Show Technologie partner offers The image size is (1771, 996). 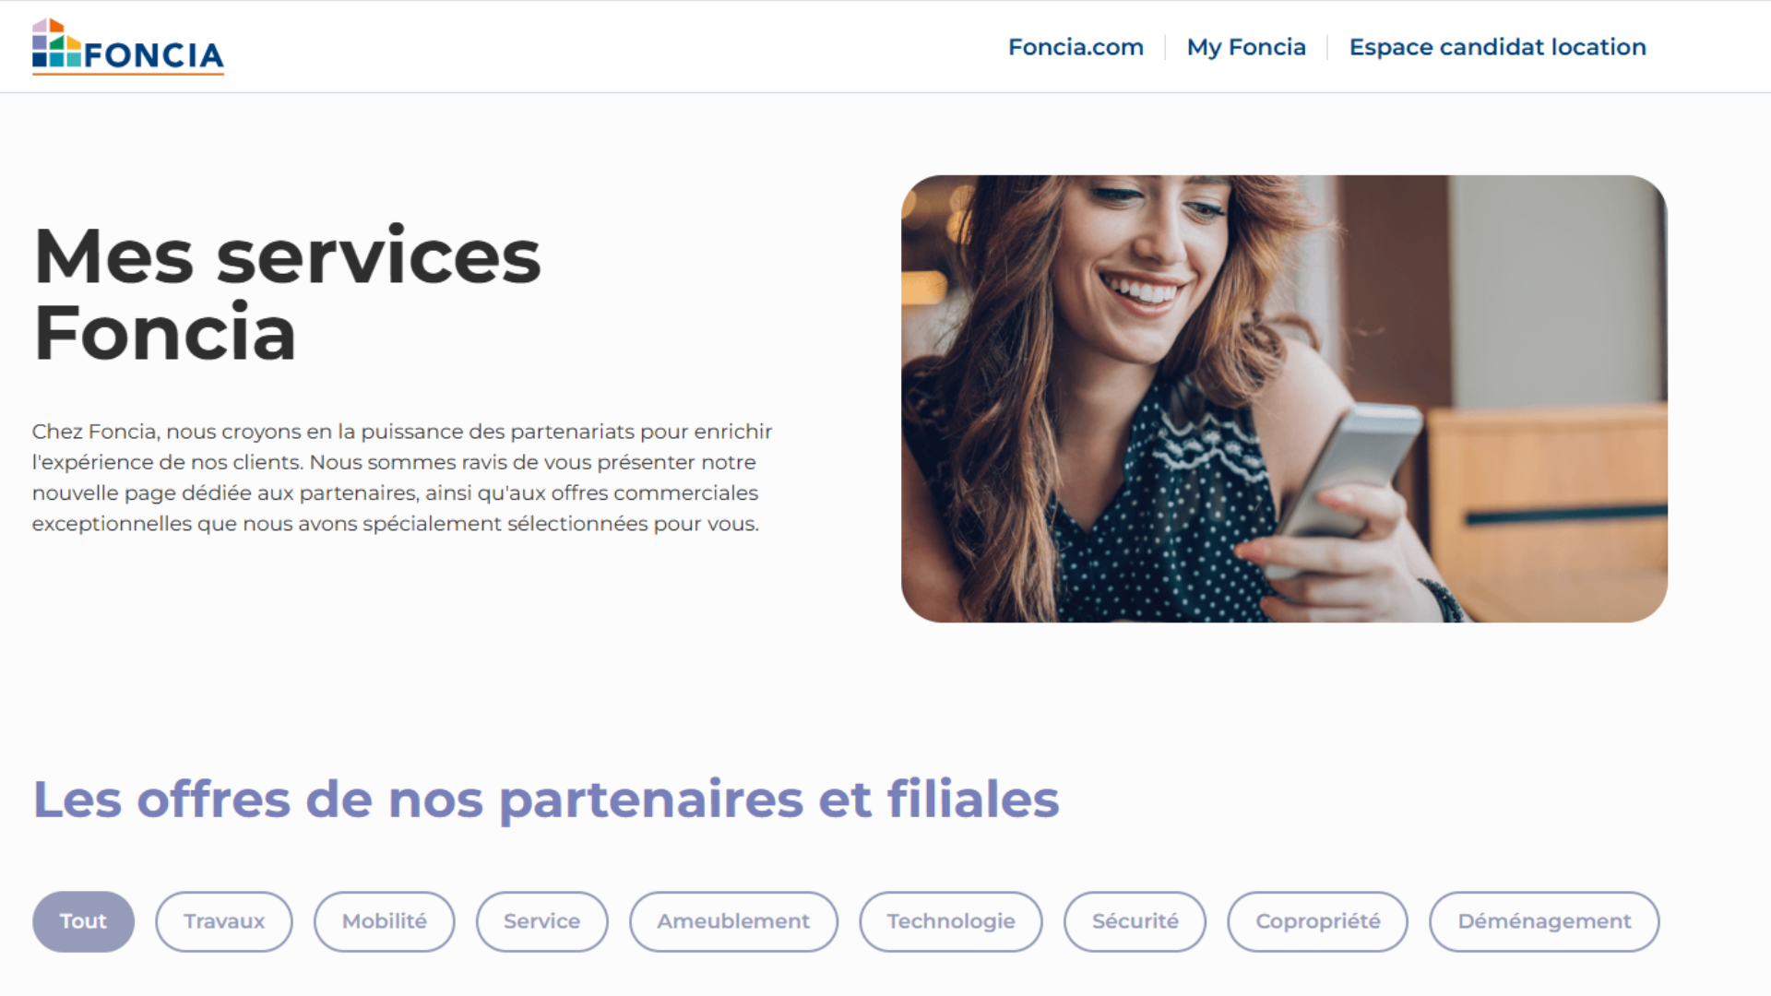pos(951,921)
